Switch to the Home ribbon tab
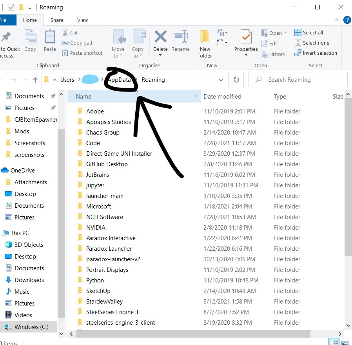352x345 pixels. (30, 20)
